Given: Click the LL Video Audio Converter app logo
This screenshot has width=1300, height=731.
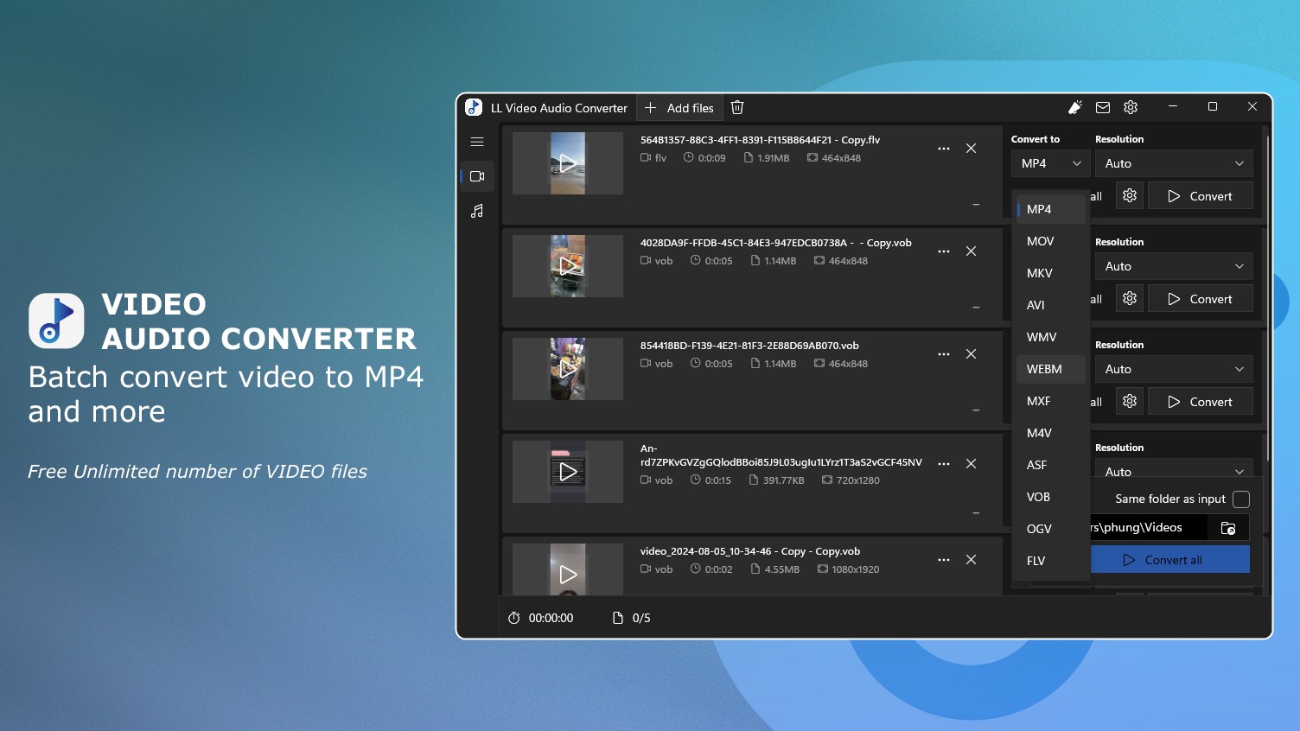Looking at the screenshot, I should pyautogui.click(x=474, y=107).
